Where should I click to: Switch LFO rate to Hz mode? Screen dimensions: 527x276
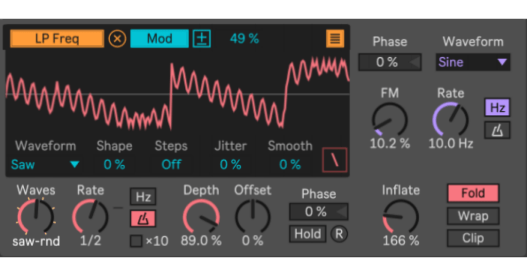143,197
